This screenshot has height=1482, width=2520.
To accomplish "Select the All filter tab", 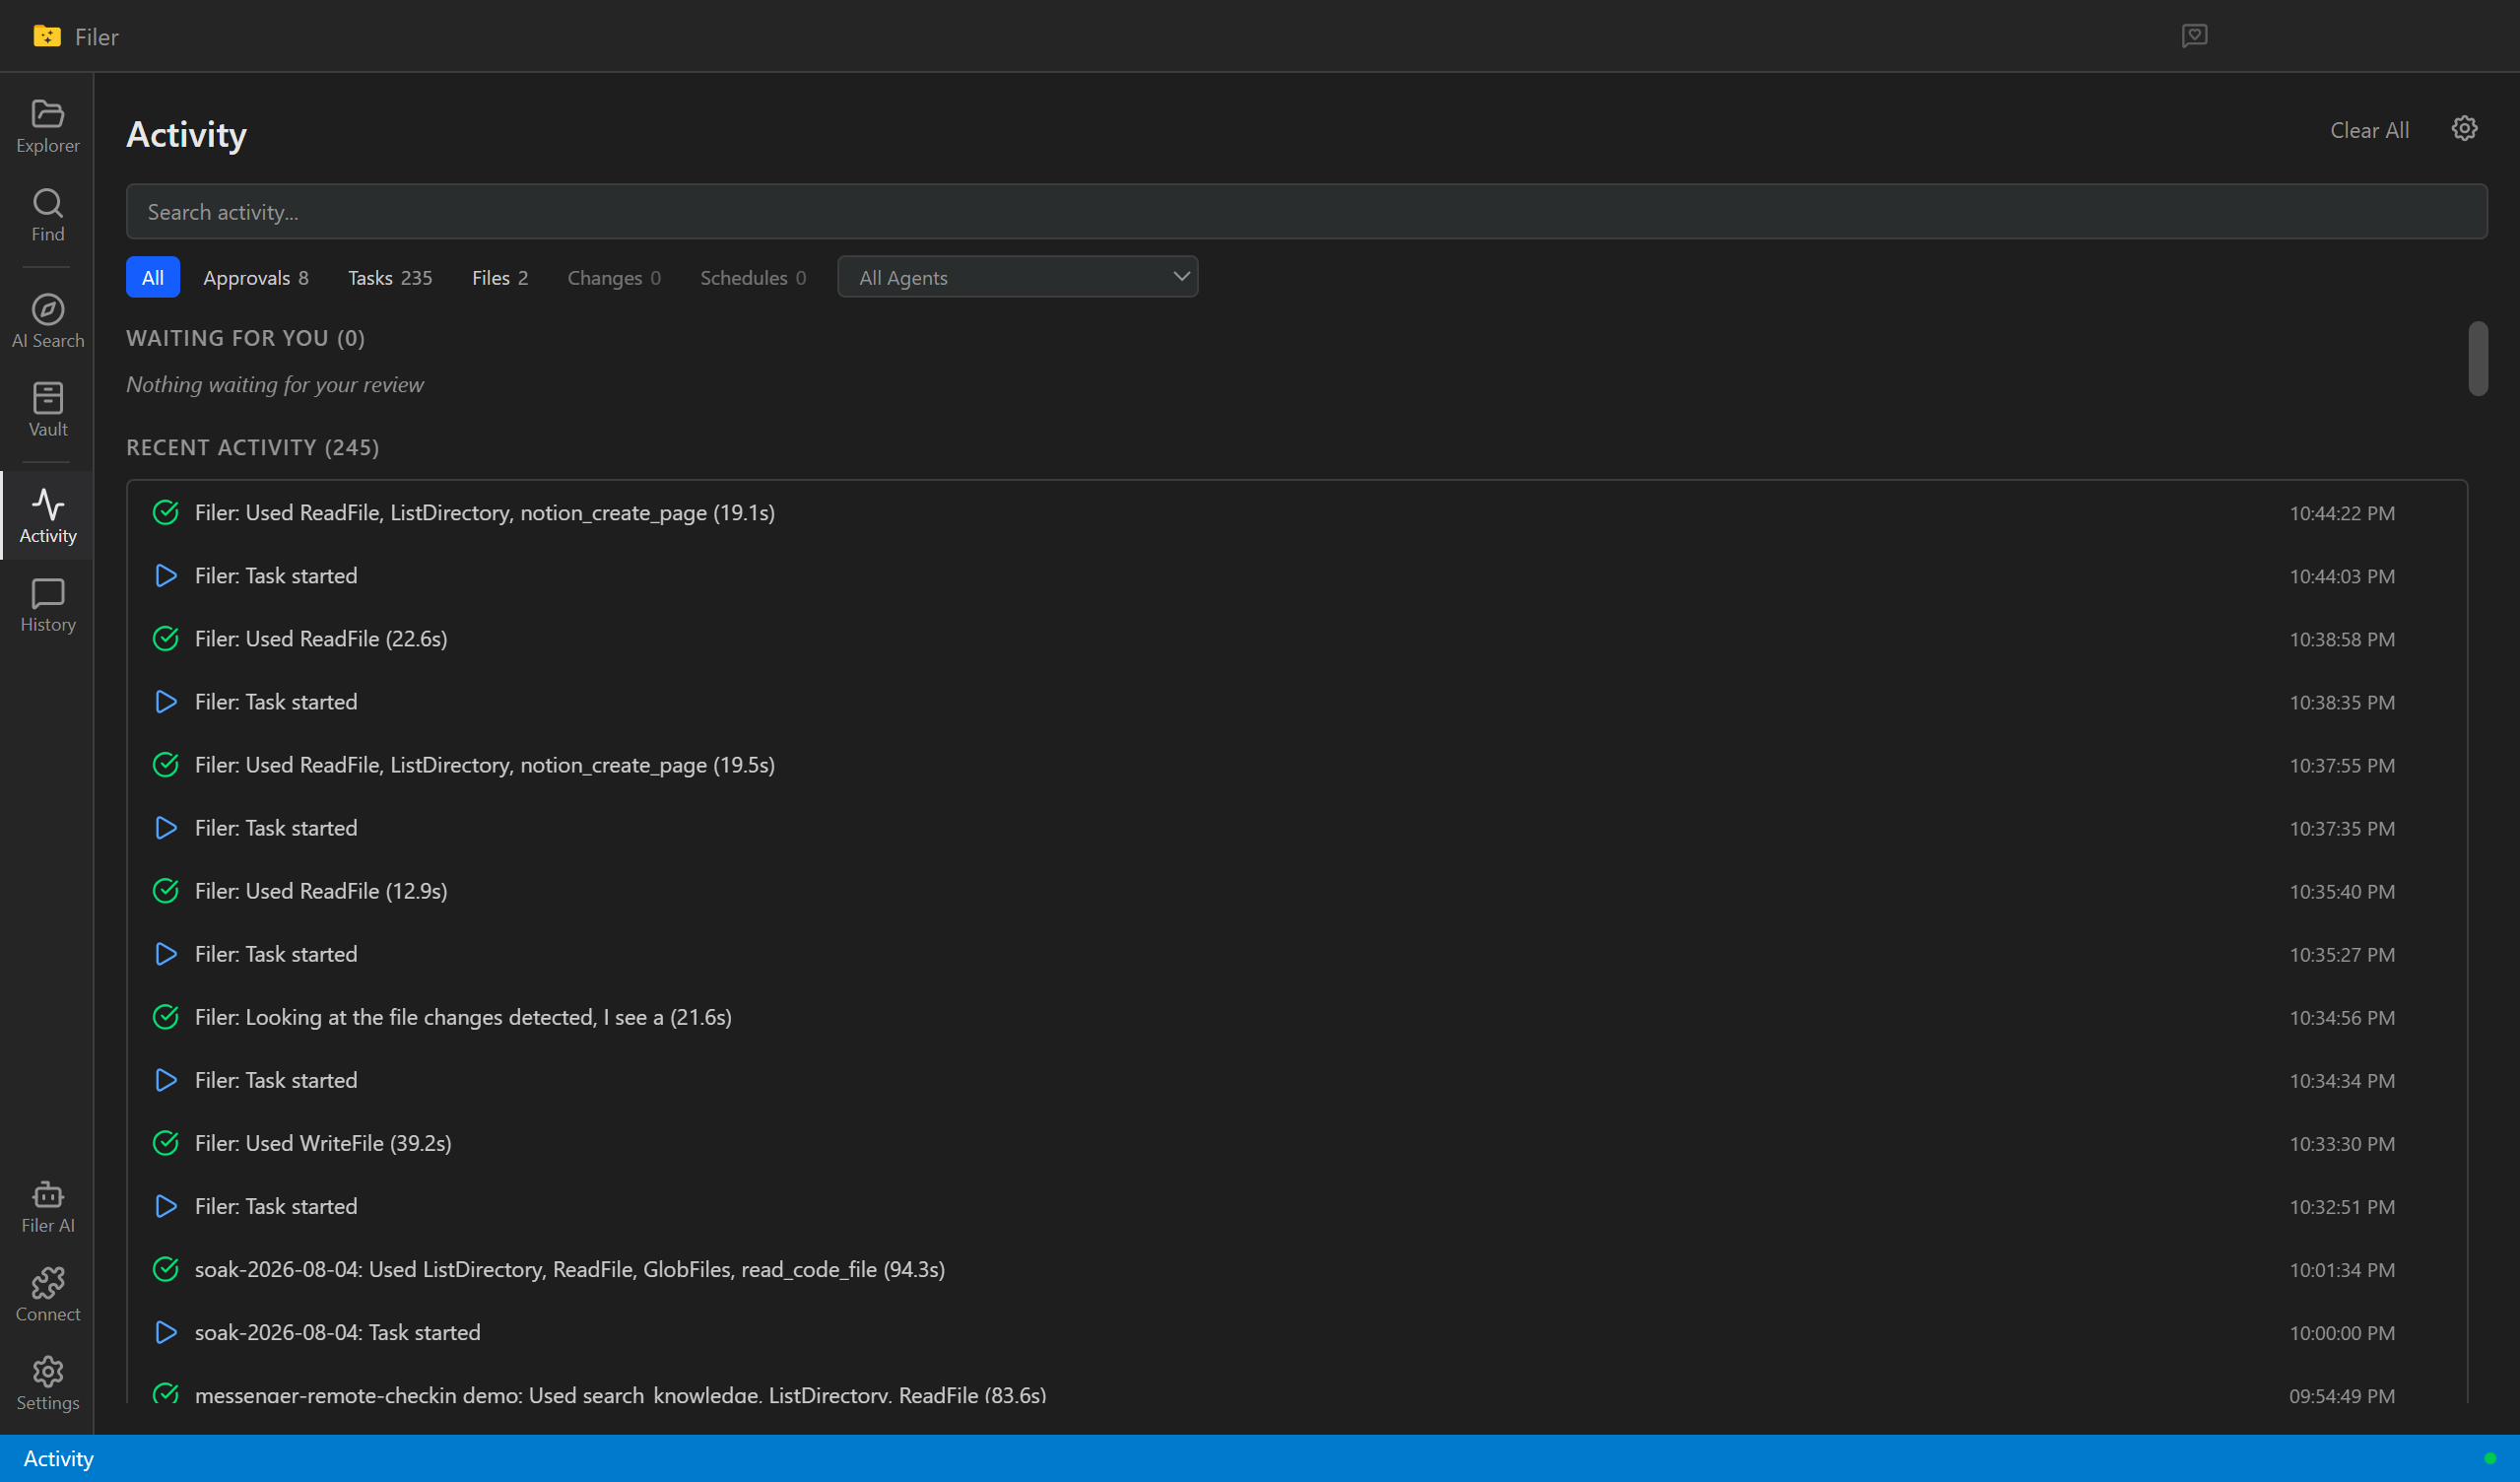I will coord(153,277).
